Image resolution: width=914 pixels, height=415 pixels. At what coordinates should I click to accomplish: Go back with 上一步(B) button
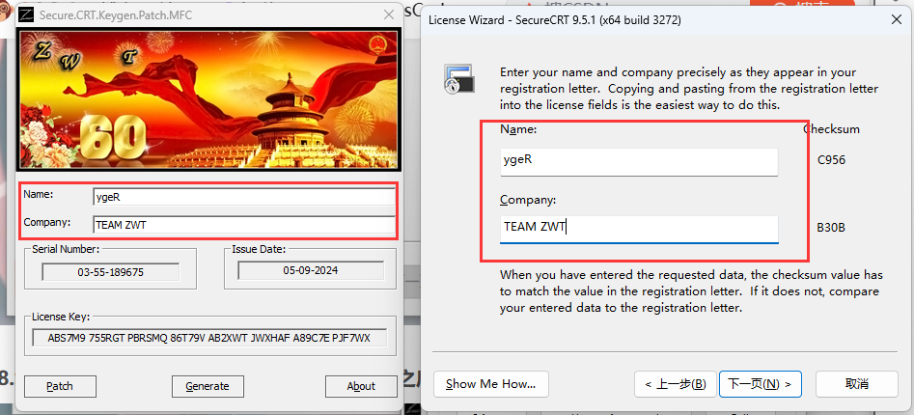(675, 384)
